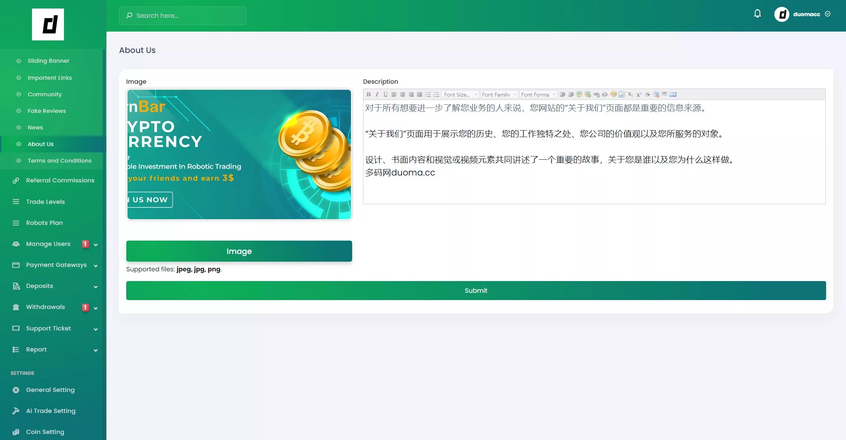Image resolution: width=846 pixels, height=440 pixels.
Task: Insert an ordered numbered list
Action: coord(428,94)
